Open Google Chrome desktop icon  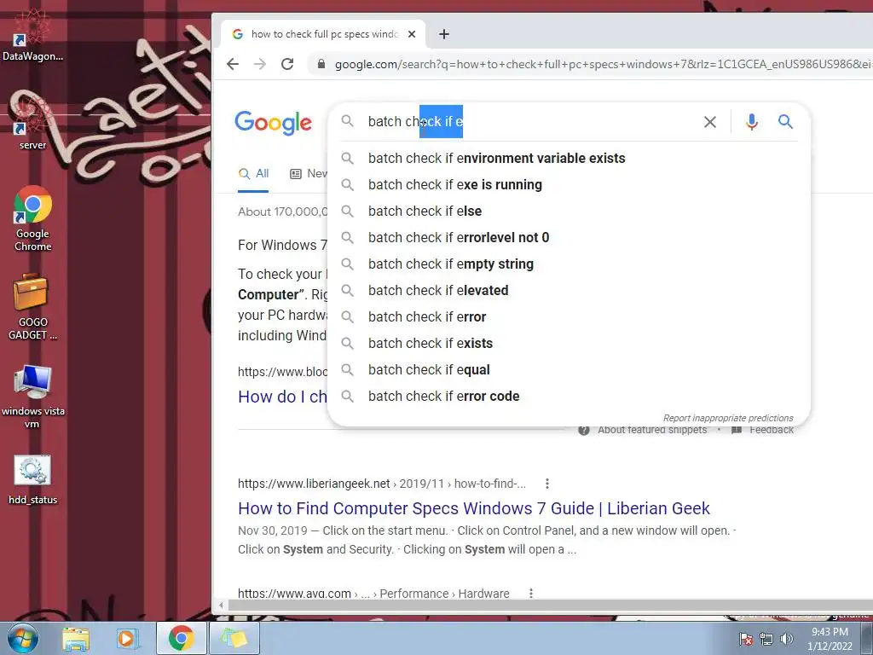[x=33, y=219]
